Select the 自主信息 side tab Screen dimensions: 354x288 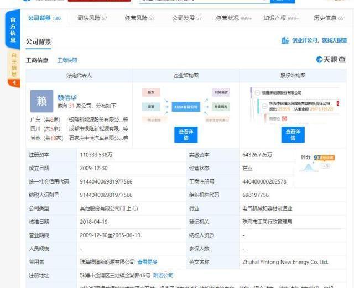click(14, 65)
